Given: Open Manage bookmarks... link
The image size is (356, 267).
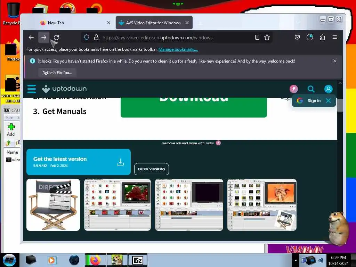Looking at the screenshot, I should [x=178, y=49].
